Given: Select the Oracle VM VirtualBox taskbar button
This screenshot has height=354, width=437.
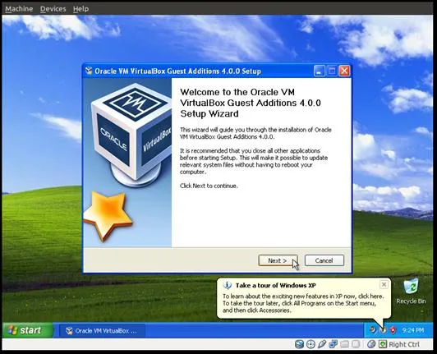Looking at the screenshot, I should [102, 331].
